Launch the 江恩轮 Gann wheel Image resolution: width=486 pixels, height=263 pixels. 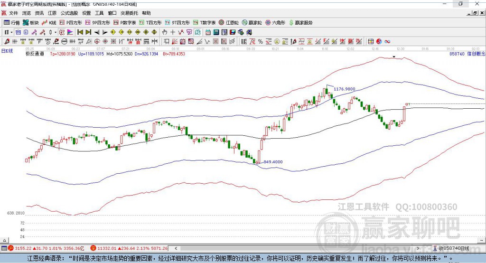[x=229, y=23]
